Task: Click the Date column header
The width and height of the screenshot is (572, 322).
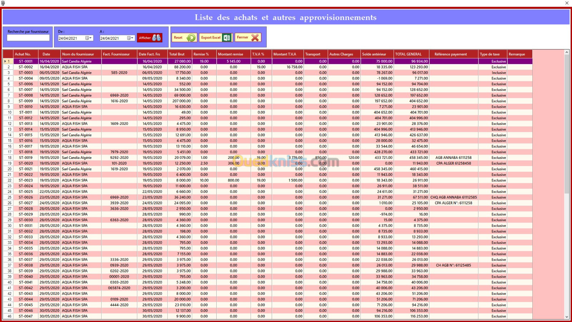Action: click(49, 54)
